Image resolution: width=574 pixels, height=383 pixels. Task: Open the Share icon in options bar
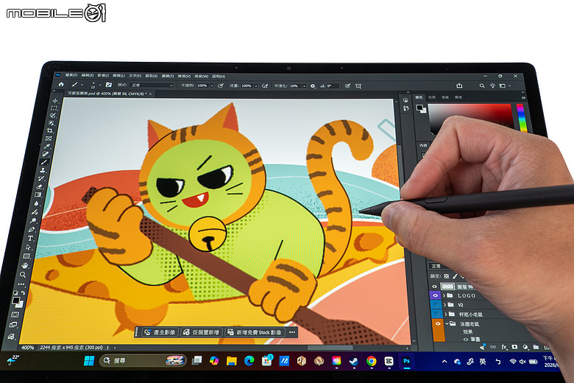[459, 85]
